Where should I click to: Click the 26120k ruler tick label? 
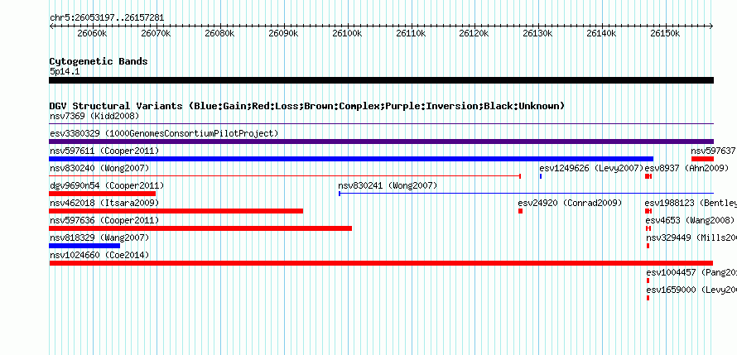point(474,33)
